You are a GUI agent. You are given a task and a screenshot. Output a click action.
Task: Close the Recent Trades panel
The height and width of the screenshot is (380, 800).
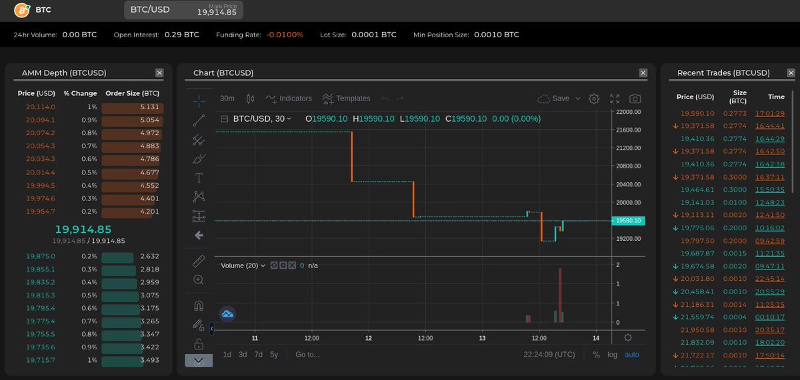tap(791, 73)
